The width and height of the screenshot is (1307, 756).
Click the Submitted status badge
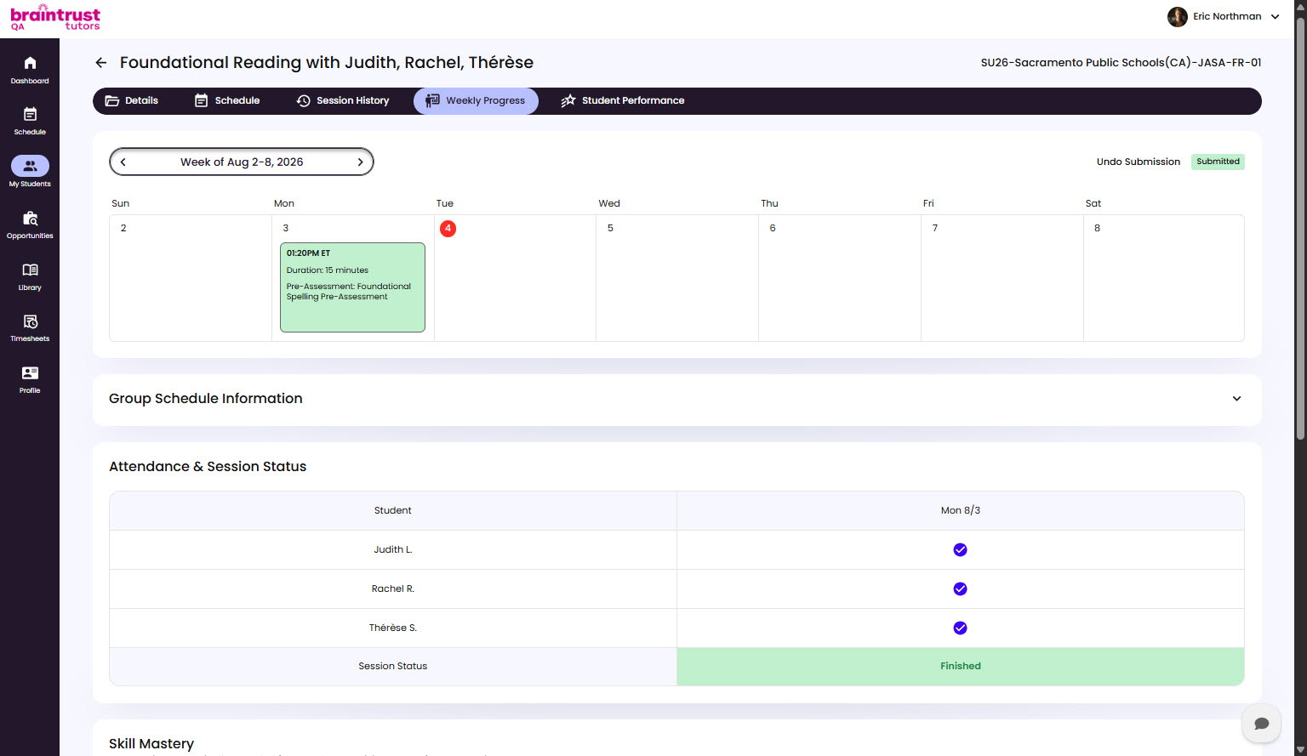1218,162
